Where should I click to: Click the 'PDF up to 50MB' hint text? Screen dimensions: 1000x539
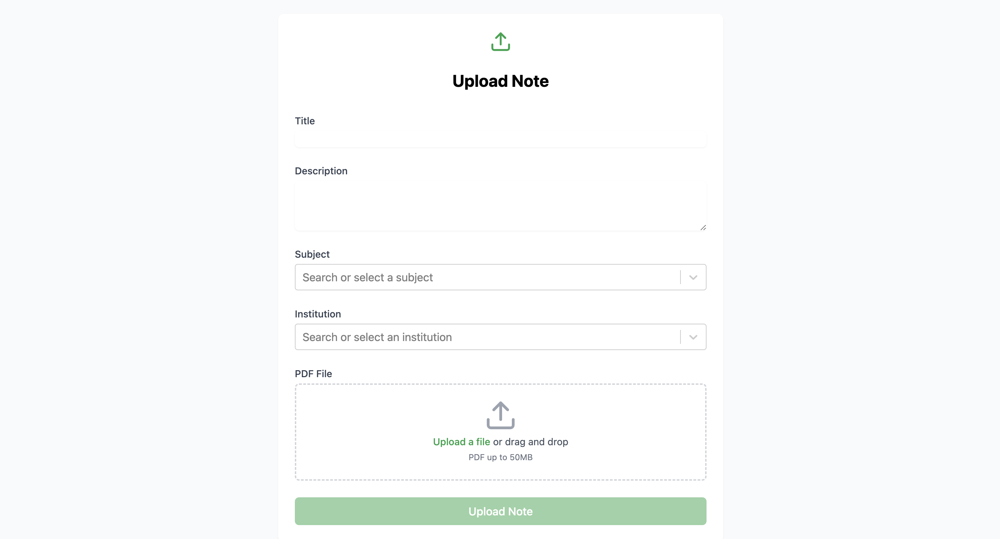pyautogui.click(x=500, y=457)
